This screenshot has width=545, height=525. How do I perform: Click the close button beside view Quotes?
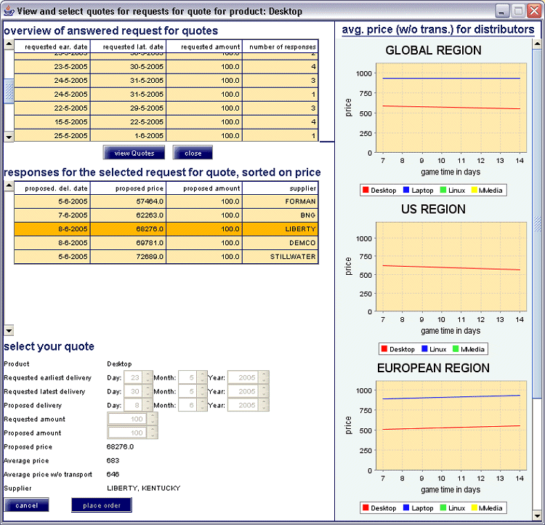(193, 153)
